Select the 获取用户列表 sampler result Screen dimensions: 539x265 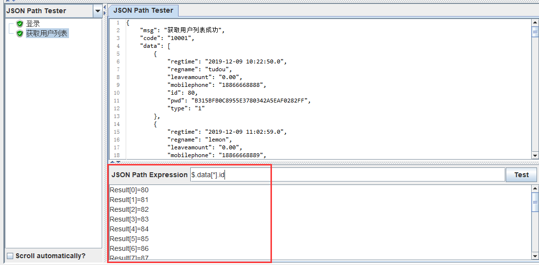(46, 33)
